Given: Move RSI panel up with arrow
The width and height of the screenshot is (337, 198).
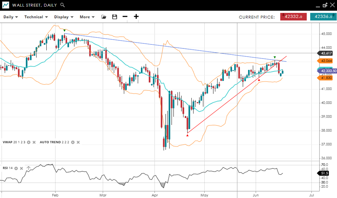Looking at the screenshot, I should (28, 168).
